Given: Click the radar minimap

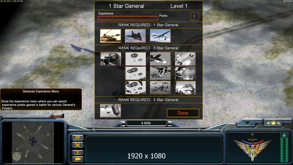Looking at the screenshot, I should point(33,142).
